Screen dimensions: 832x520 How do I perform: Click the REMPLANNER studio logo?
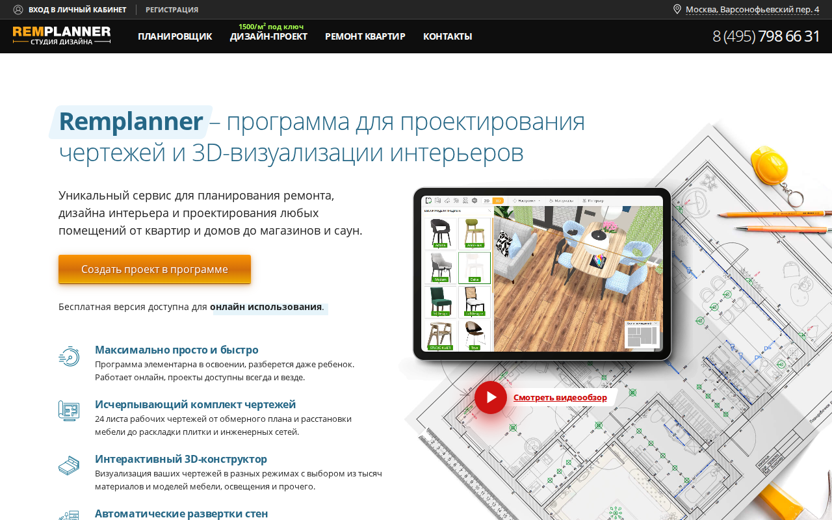62,35
